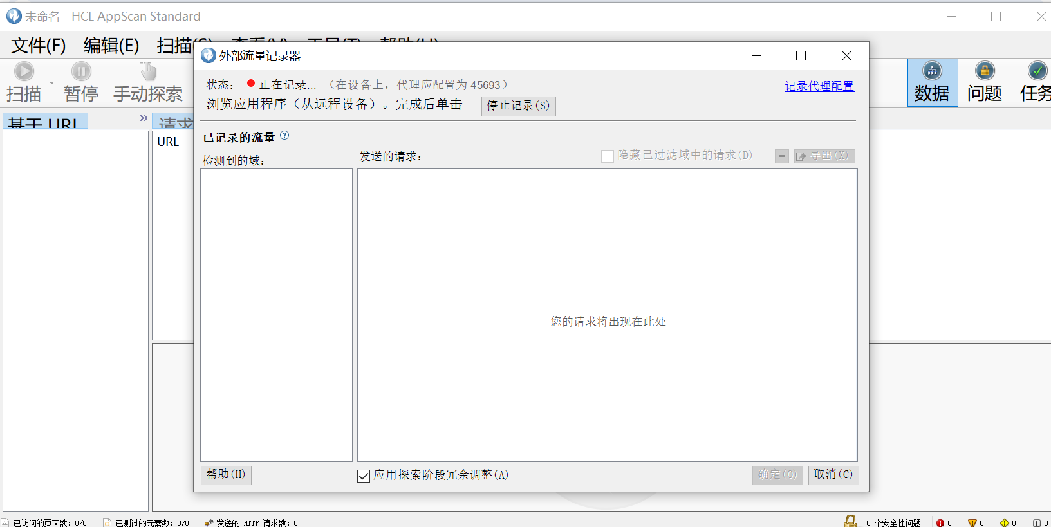This screenshot has height=527, width=1051.
Task: Open the 文件(F) menu
Action: tap(39, 45)
